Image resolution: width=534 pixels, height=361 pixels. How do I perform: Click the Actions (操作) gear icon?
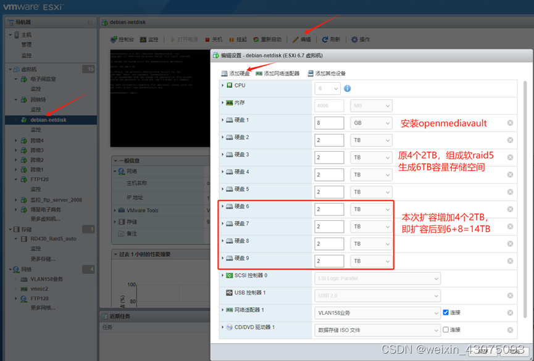354,39
